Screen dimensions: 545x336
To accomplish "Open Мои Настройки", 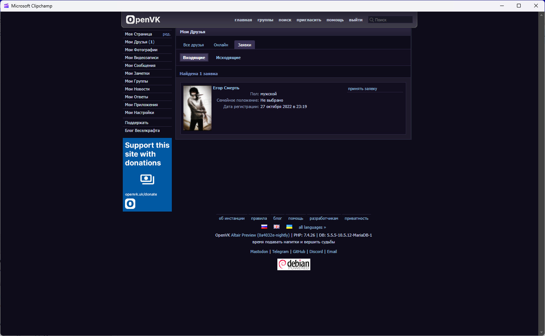I will [x=147, y=112].
